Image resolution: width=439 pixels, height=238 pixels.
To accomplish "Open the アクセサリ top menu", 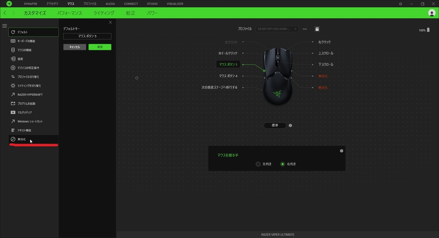I will click(52, 4).
